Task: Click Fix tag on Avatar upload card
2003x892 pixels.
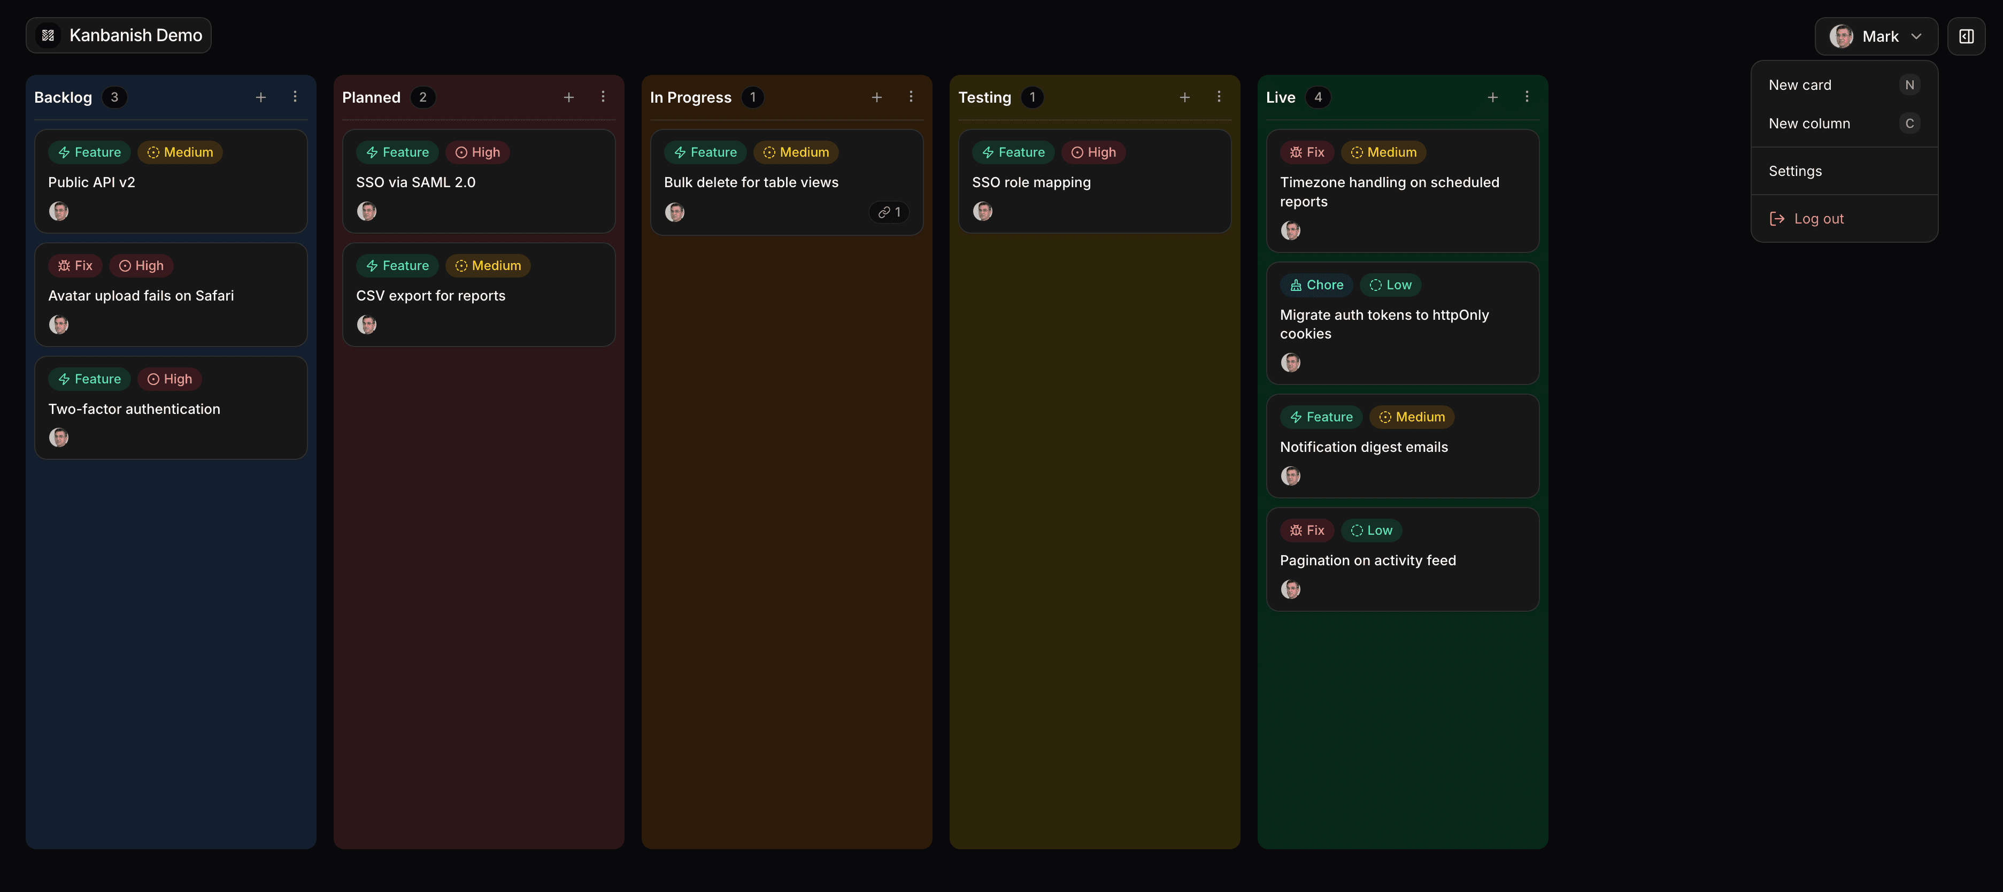Action: 75,265
